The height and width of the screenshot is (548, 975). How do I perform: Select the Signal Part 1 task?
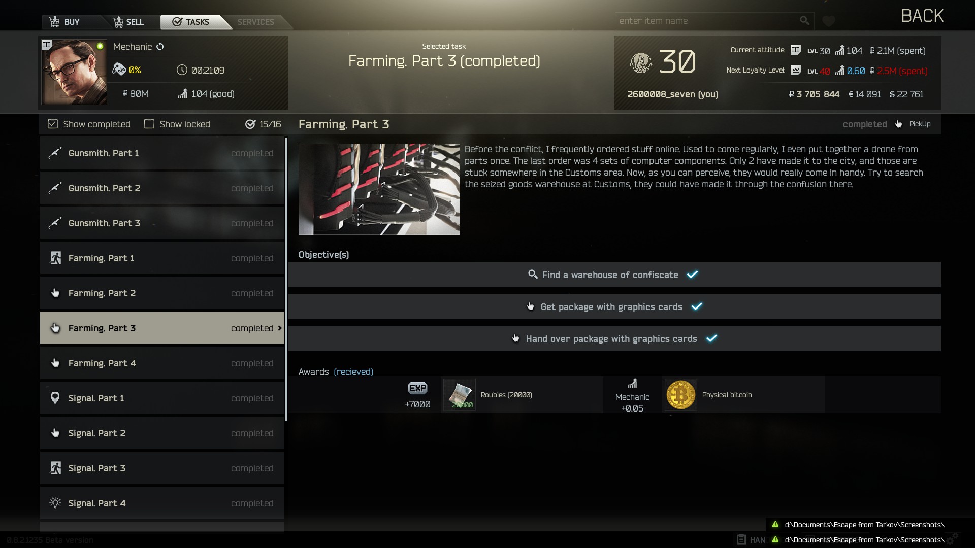coord(162,398)
